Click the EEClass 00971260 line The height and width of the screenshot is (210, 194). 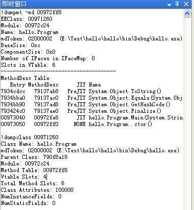pos(27,19)
